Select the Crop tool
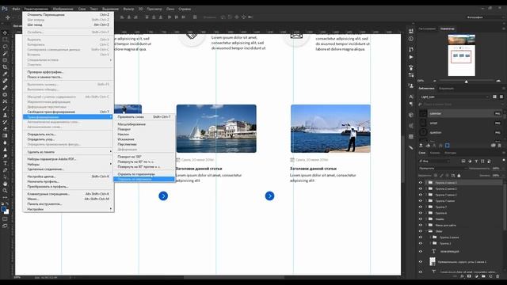This screenshot has width=507, height=285. click(x=5, y=66)
